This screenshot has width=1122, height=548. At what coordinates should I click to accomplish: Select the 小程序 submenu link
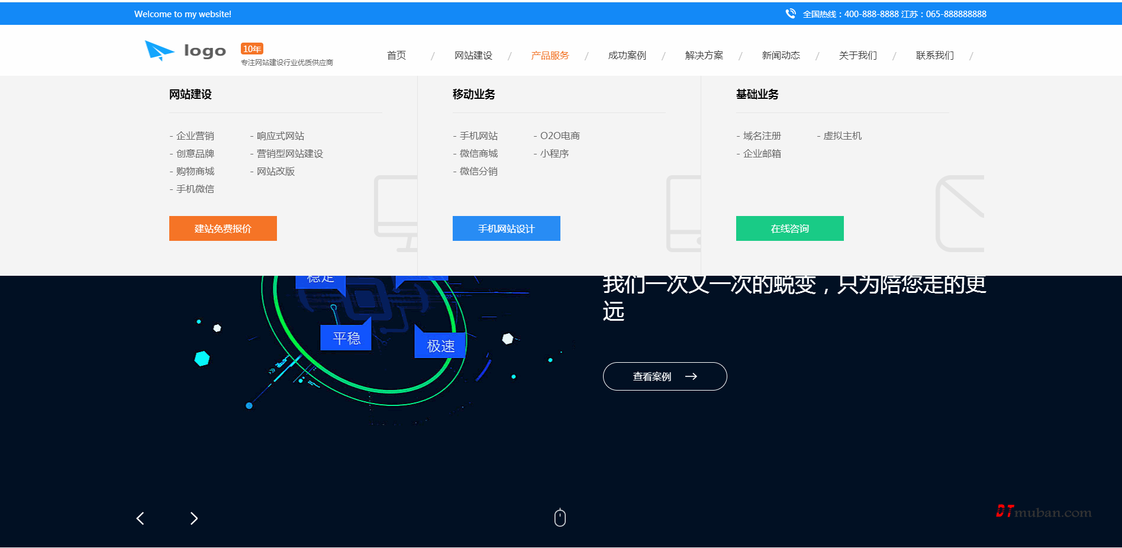click(554, 154)
